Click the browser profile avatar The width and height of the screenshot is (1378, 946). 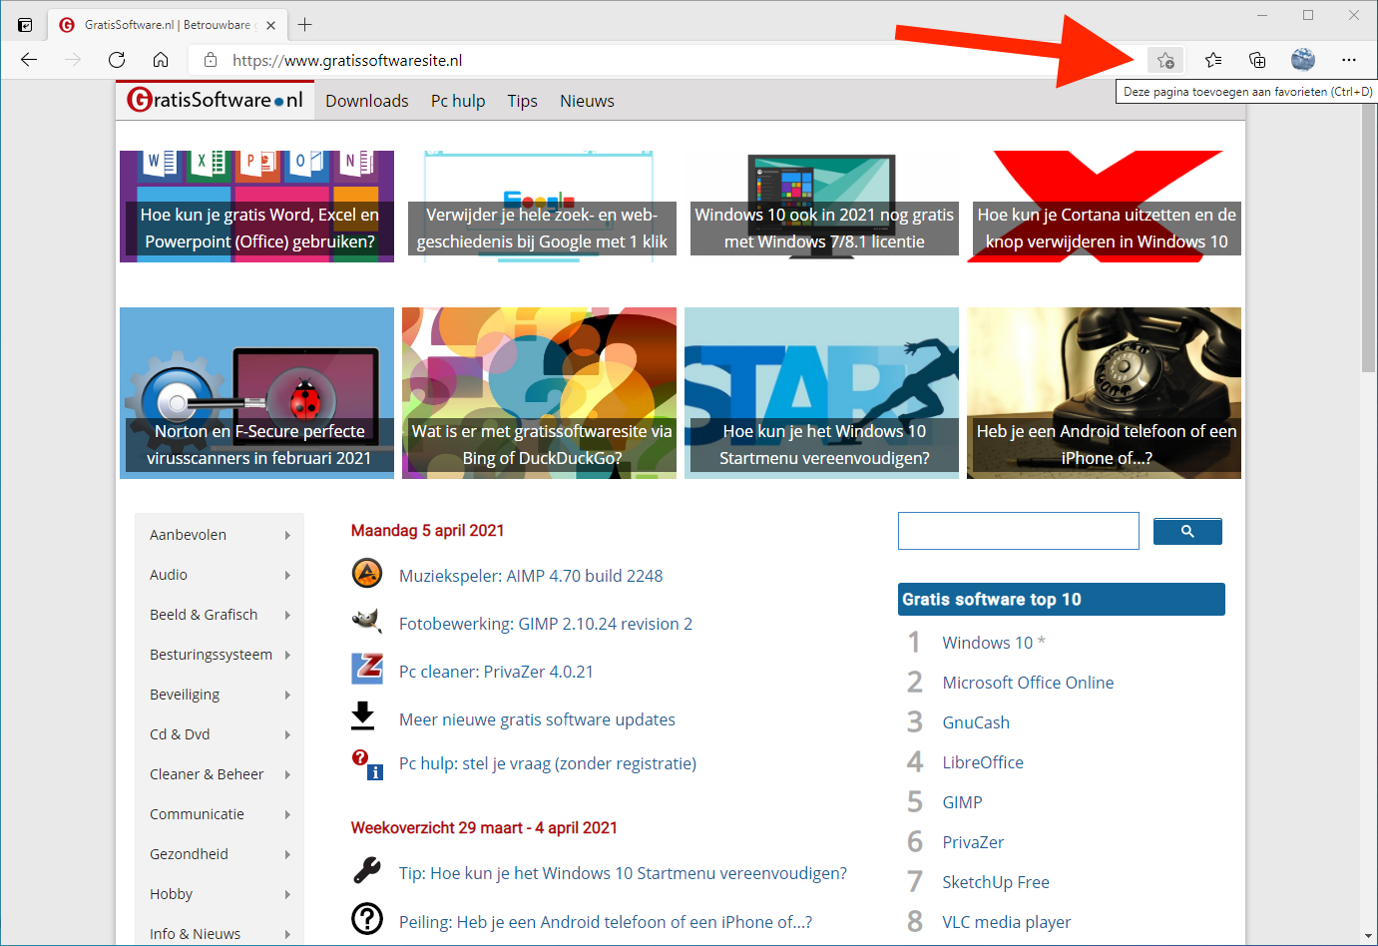coord(1302,60)
